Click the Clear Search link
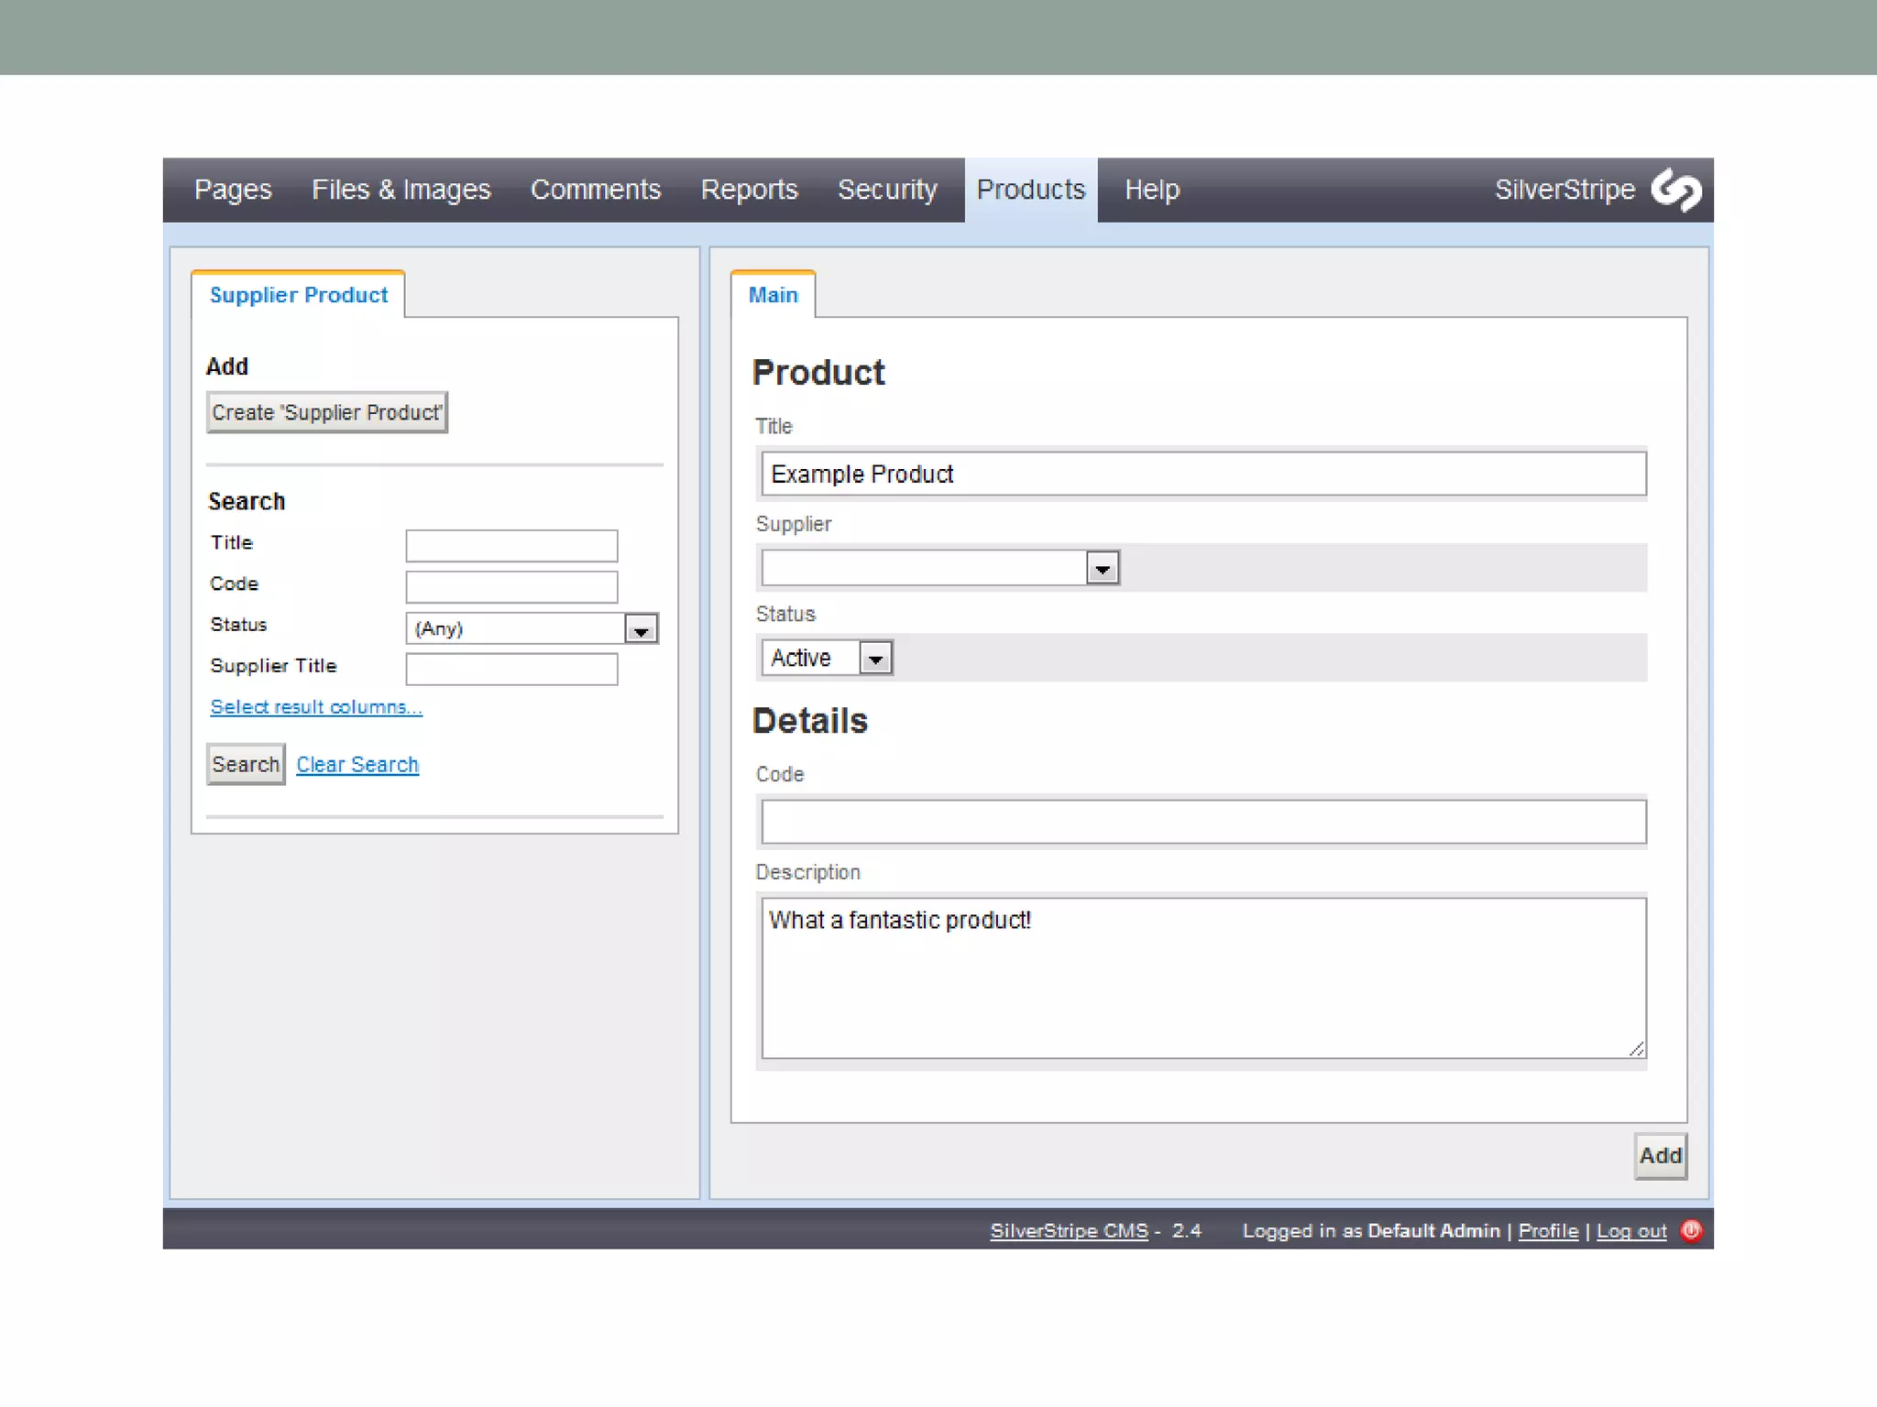The width and height of the screenshot is (1877, 1407). click(x=357, y=764)
